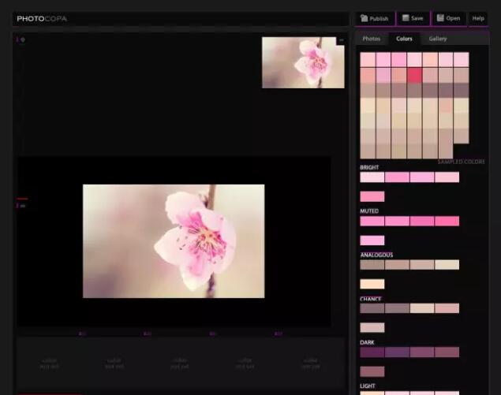Image resolution: width=501 pixels, height=395 pixels.
Task: Pick the lone swatch under Bright row
Action: point(372,196)
